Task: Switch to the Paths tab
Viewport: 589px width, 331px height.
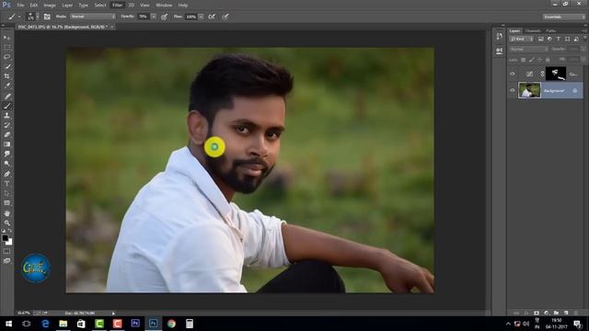Action: [551, 30]
